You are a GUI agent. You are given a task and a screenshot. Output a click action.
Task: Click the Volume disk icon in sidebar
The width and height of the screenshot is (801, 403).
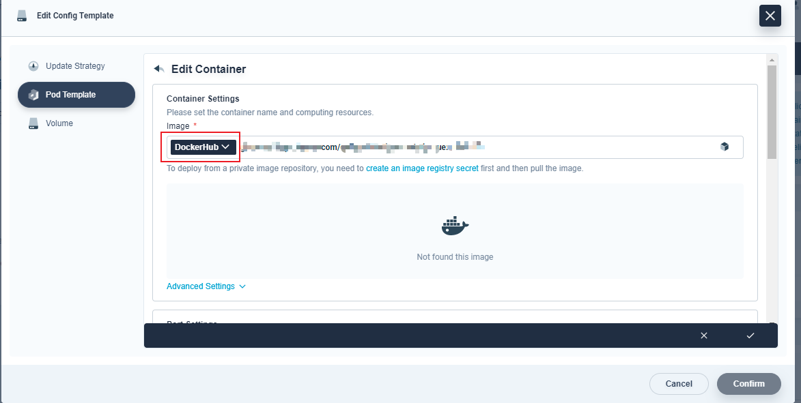point(33,123)
